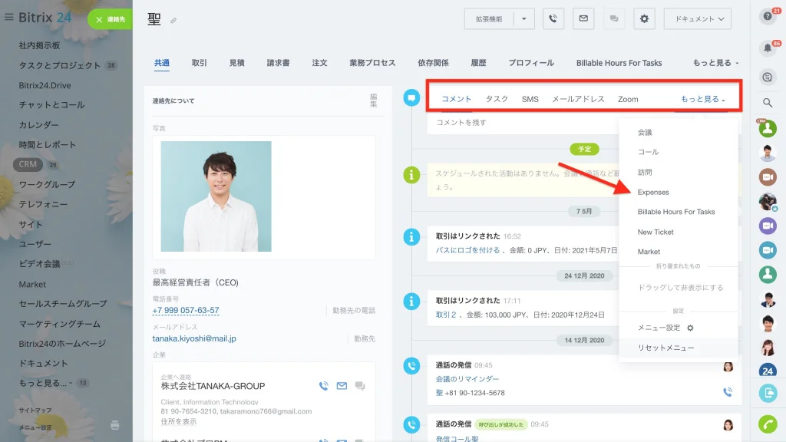Click メニュー設定 in left sidebar bottom
786x442 pixels.
35,427
